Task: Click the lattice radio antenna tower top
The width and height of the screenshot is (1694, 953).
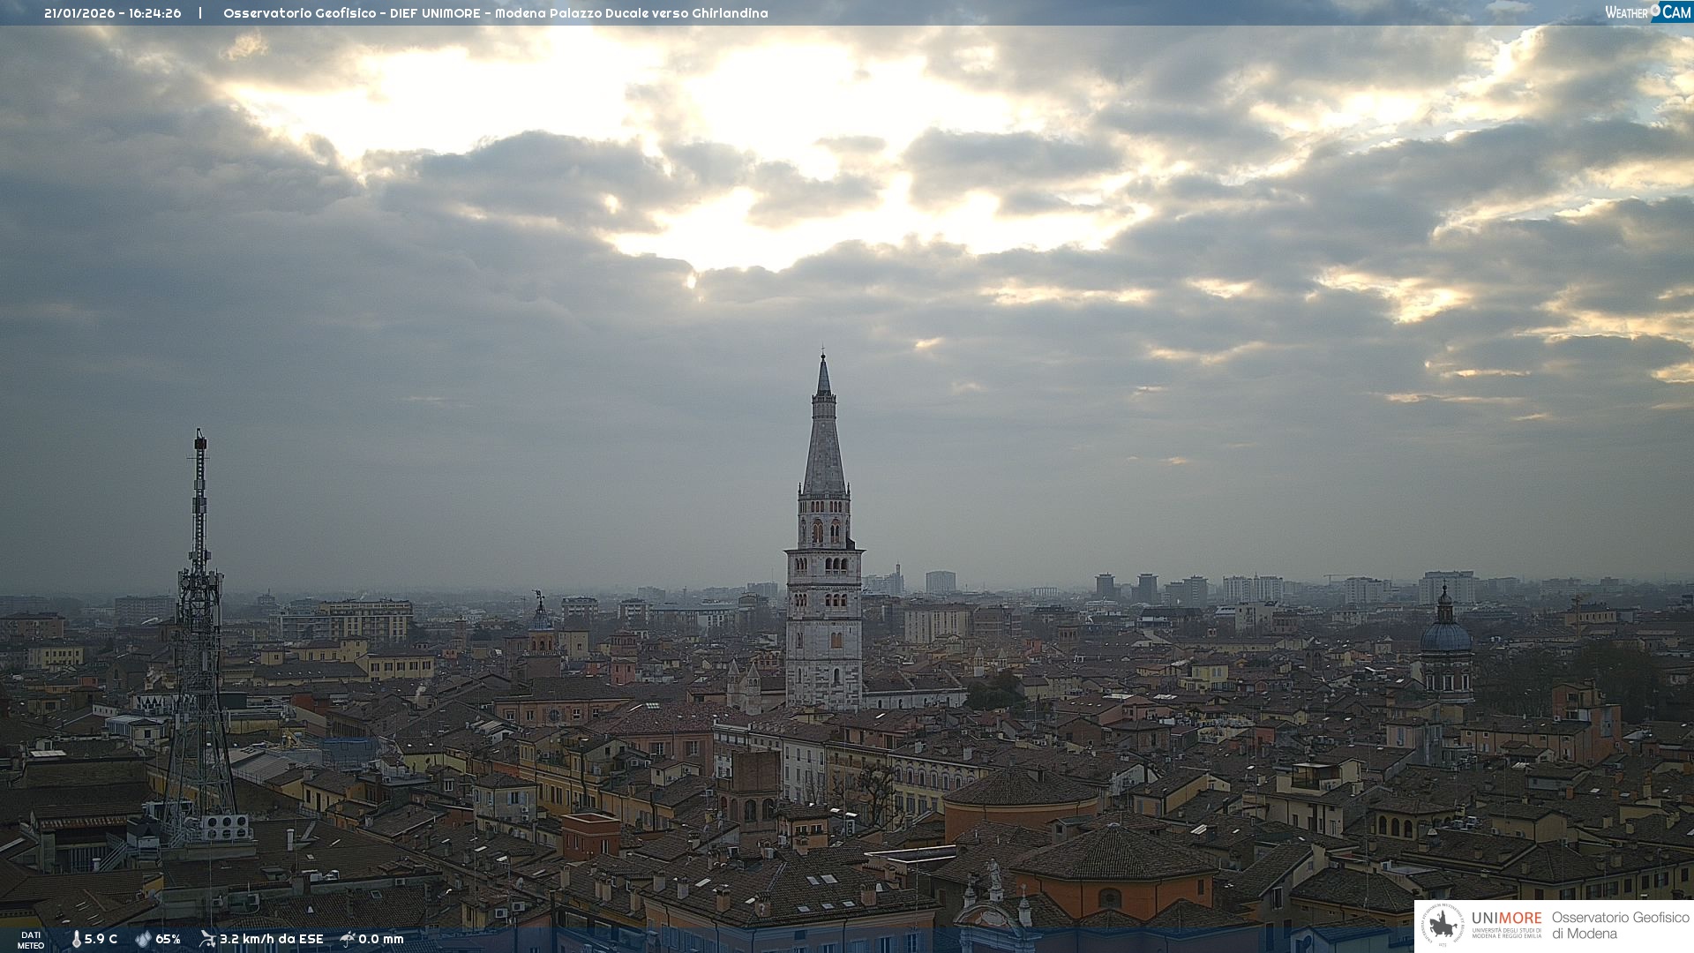Action: 200,439
